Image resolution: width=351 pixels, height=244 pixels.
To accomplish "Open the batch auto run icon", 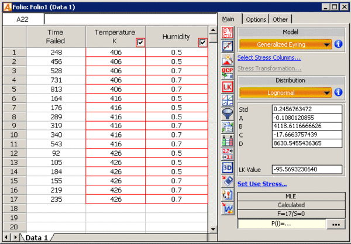I will point(228,127).
